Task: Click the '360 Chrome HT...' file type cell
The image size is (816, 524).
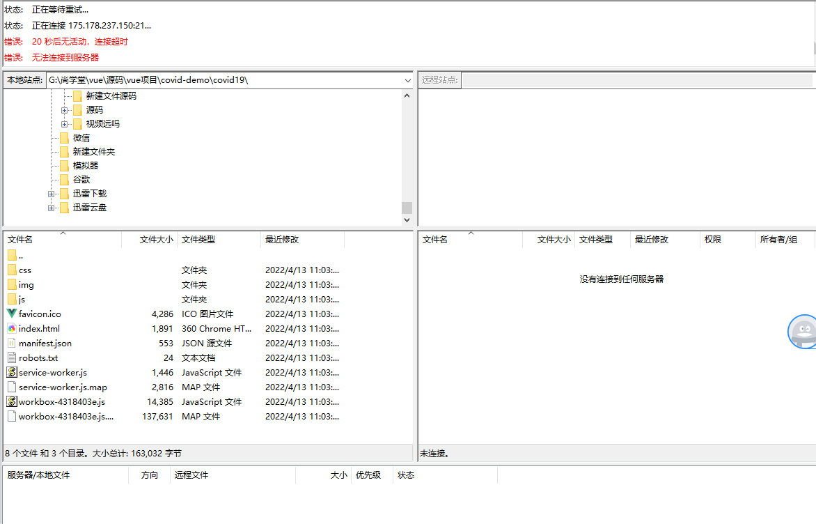Action: tap(217, 329)
